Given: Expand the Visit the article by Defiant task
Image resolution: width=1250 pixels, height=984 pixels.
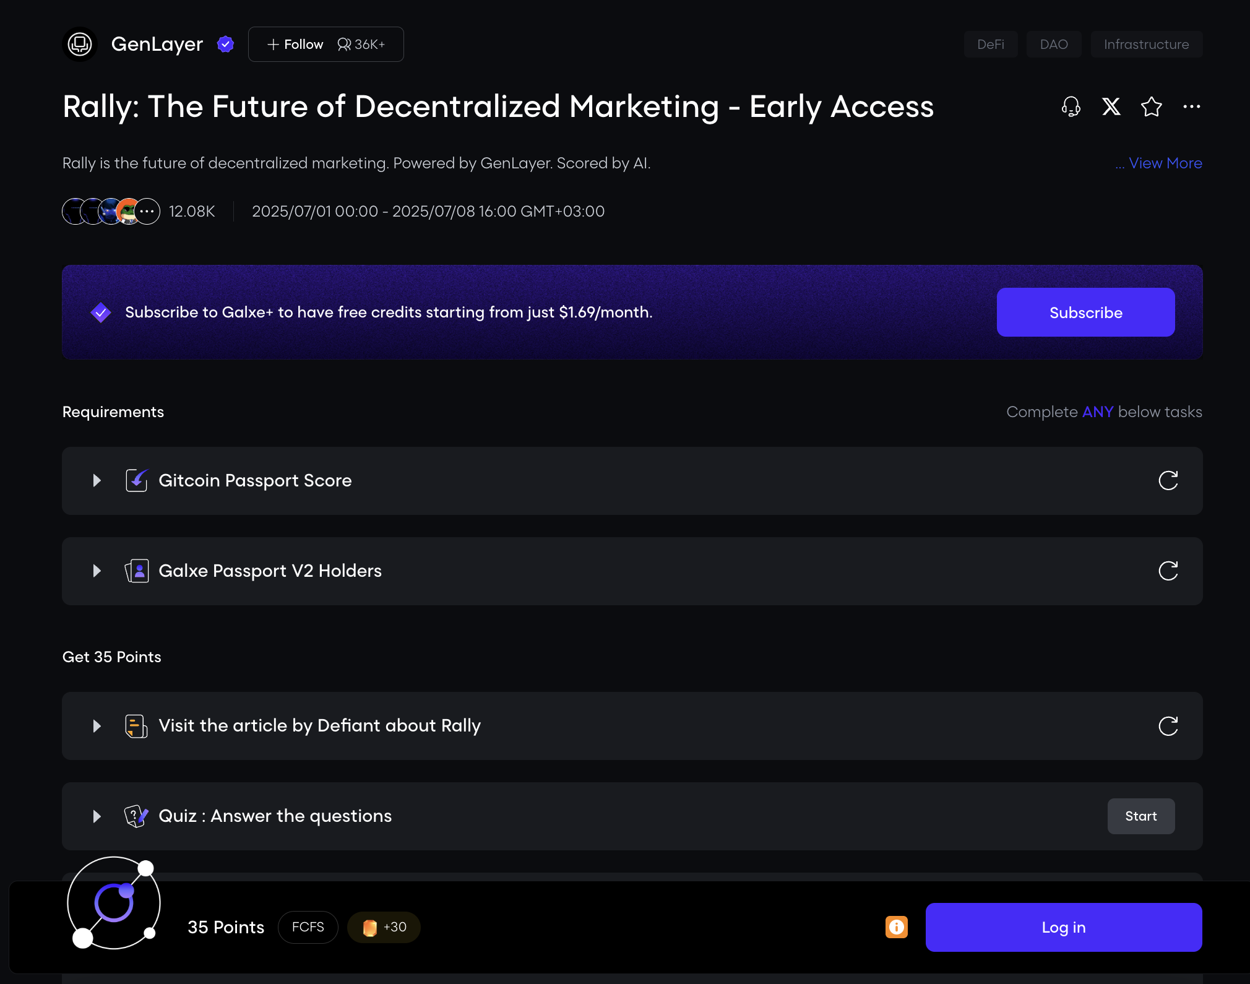Looking at the screenshot, I should tap(97, 726).
